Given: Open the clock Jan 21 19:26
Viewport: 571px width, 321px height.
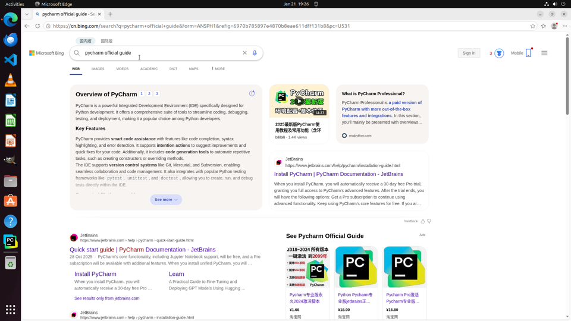Looking at the screenshot, I should coord(296,4).
